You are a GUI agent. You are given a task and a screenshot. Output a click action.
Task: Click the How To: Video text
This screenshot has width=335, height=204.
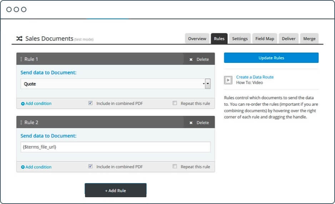(x=250, y=83)
